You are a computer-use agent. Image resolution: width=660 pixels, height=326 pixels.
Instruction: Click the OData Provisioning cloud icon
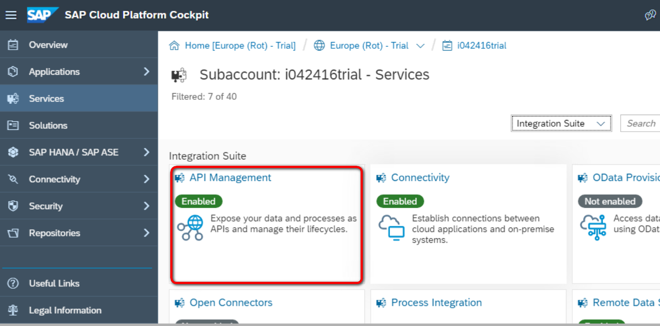pos(593,227)
